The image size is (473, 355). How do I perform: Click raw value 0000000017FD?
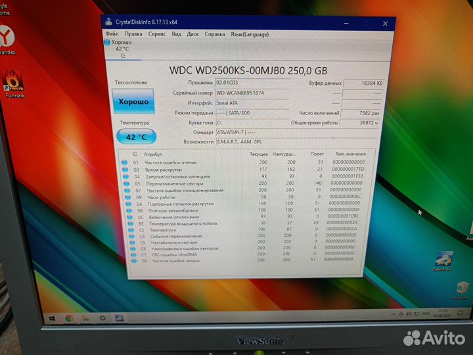click(x=348, y=169)
